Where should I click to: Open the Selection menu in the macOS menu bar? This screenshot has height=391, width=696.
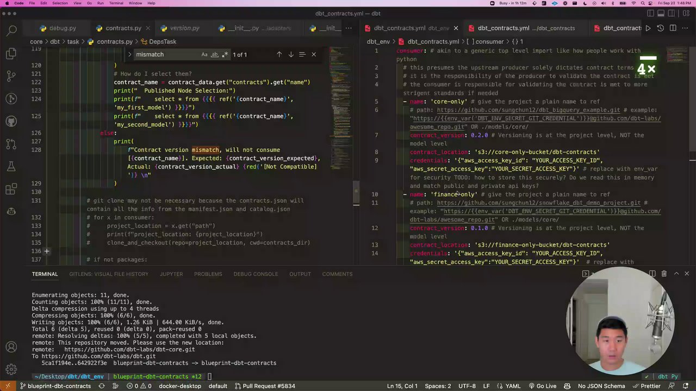tap(60, 3)
